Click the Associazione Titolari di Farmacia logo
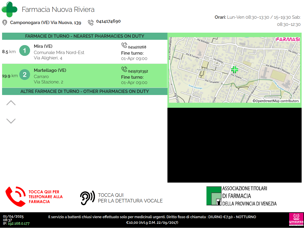The height and width of the screenshot is (228, 304). (x=241, y=196)
